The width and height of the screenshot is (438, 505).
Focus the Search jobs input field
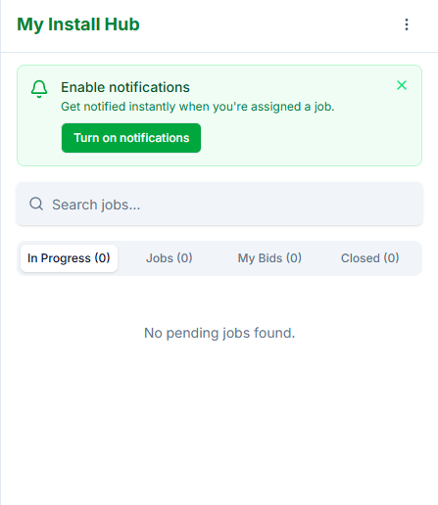pyautogui.click(x=219, y=204)
